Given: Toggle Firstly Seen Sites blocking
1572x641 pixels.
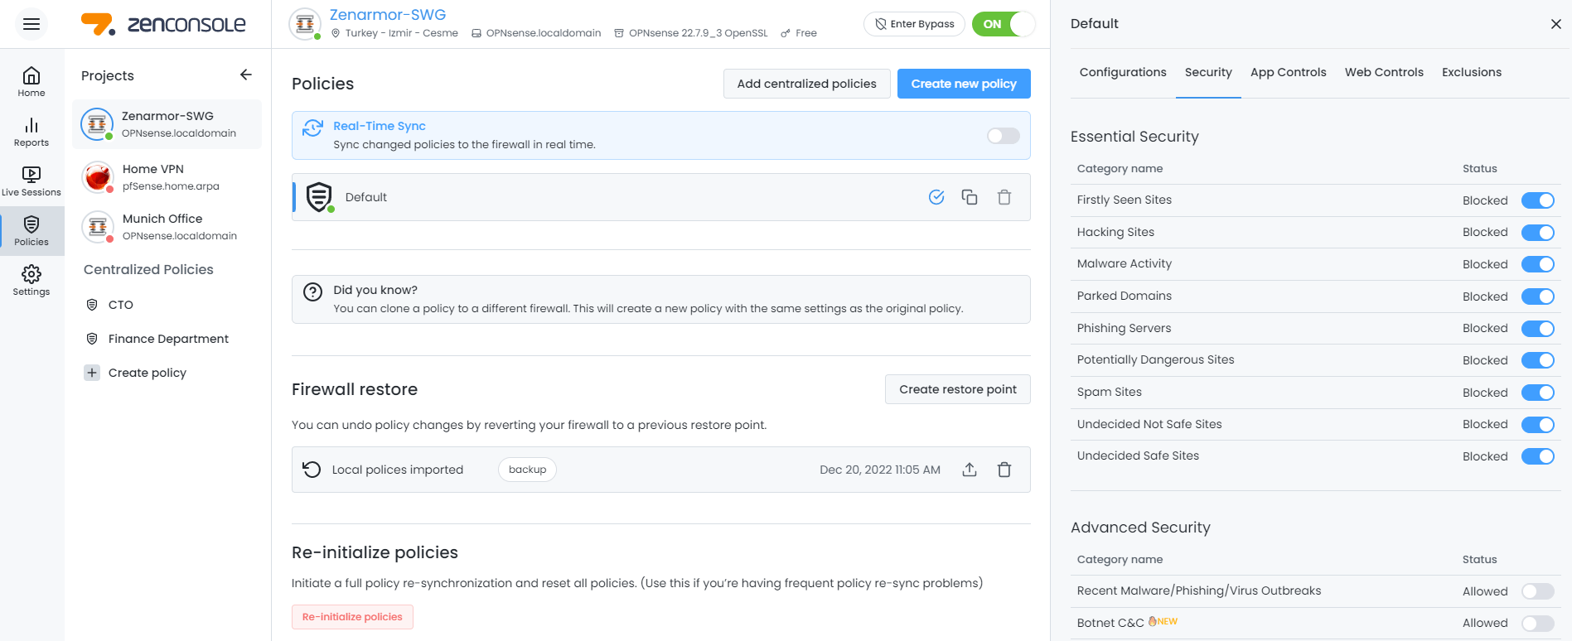Looking at the screenshot, I should coord(1537,200).
